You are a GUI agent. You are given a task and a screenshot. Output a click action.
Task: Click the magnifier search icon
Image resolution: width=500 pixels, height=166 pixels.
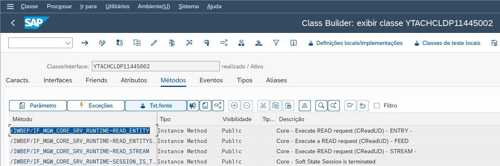321,106
